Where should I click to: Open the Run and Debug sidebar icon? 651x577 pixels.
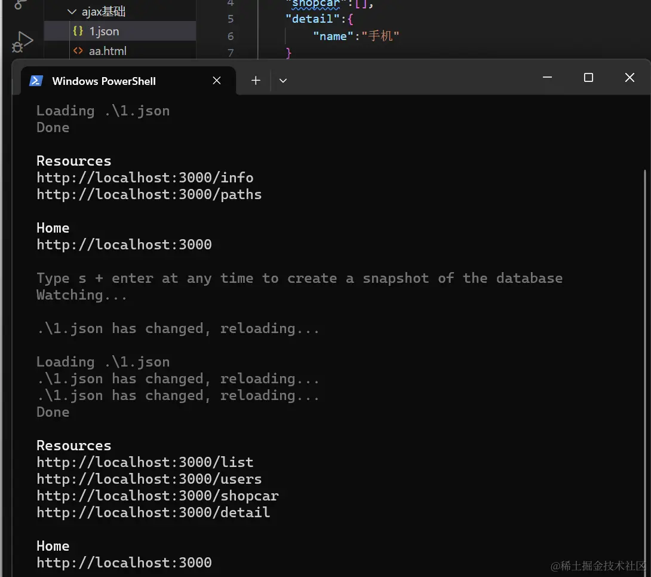[x=22, y=42]
